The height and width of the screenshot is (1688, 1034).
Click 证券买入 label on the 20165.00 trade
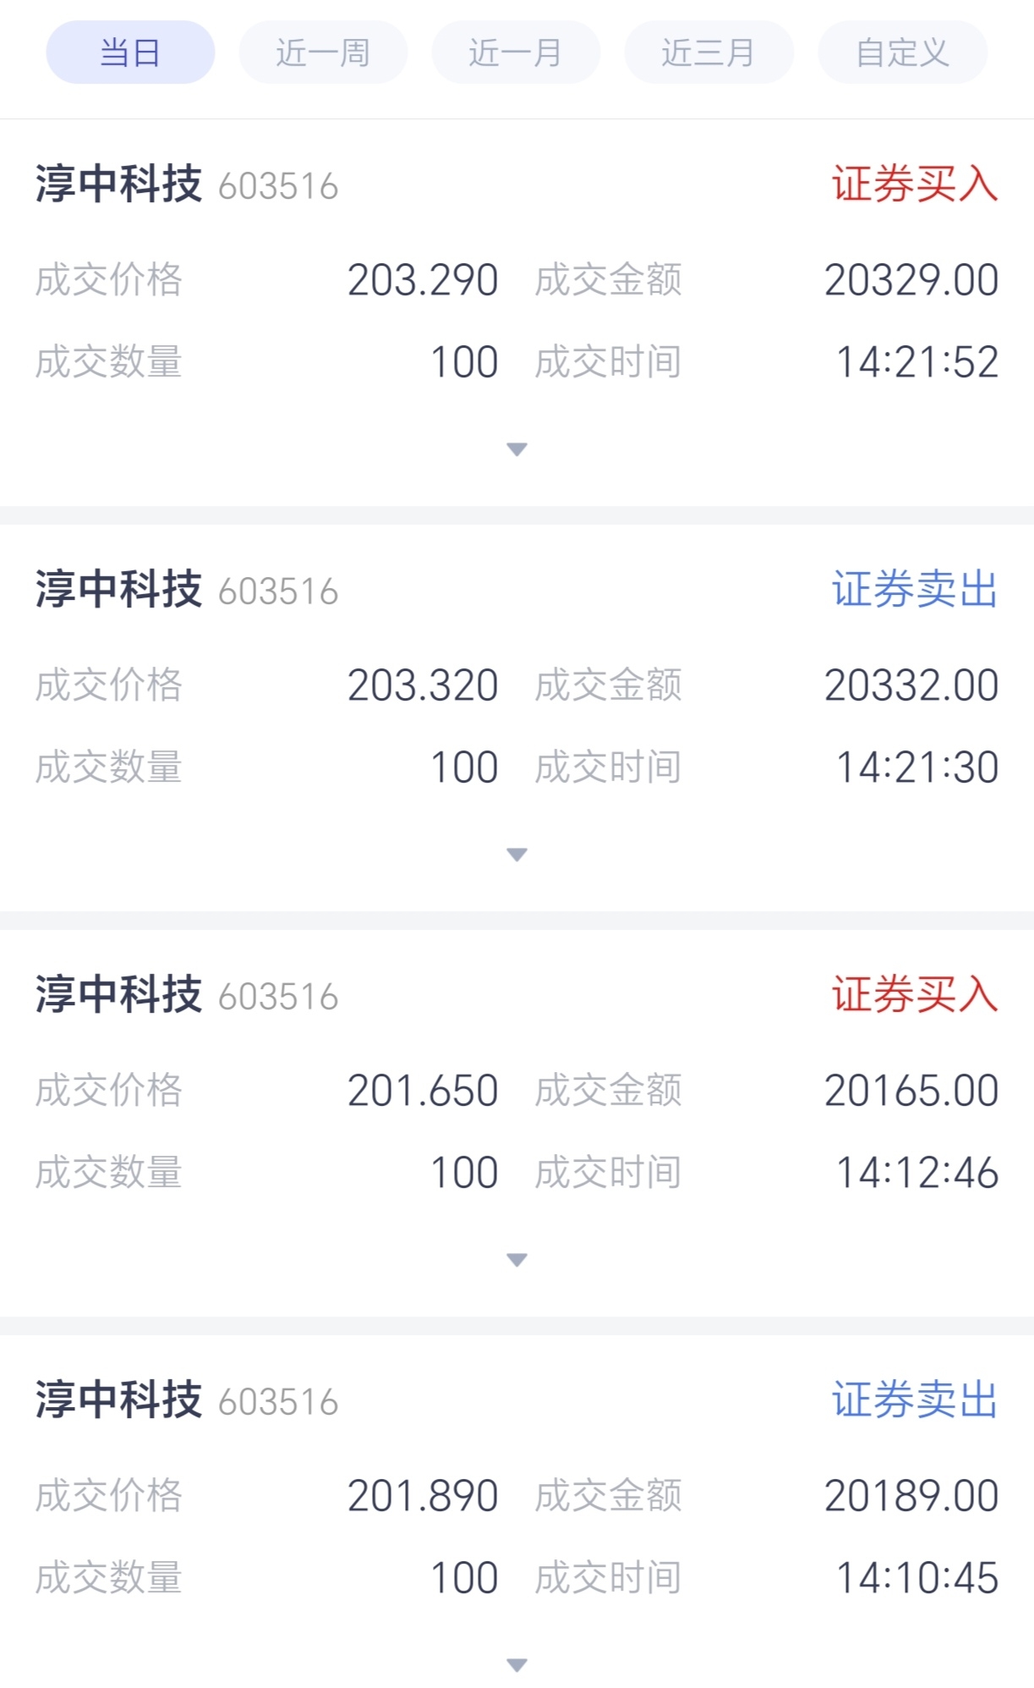tap(915, 994)
